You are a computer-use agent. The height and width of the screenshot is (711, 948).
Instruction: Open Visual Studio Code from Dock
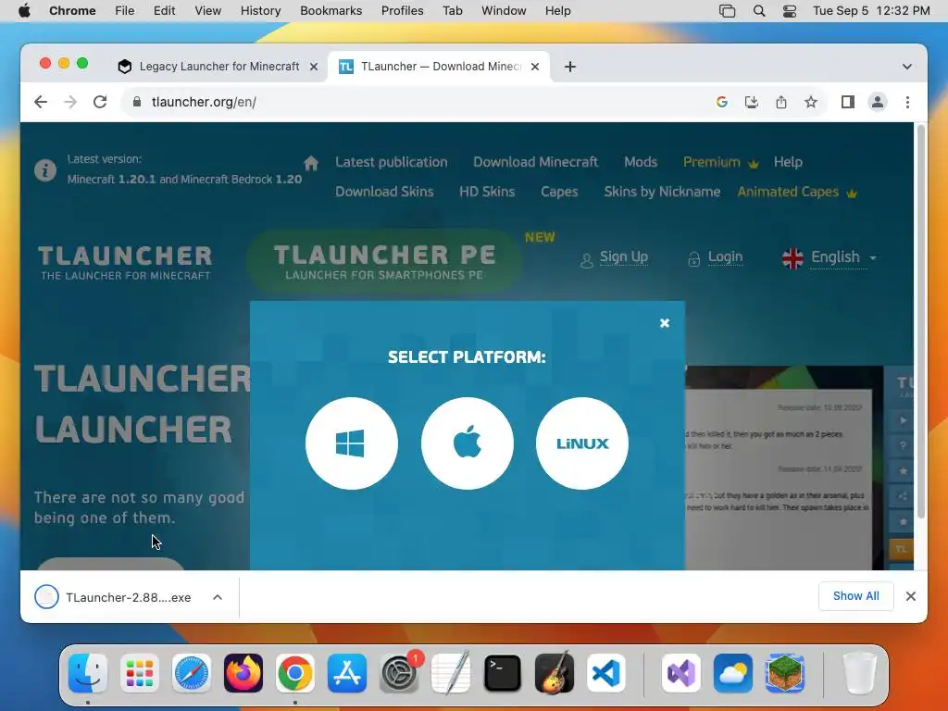(605, 673)
